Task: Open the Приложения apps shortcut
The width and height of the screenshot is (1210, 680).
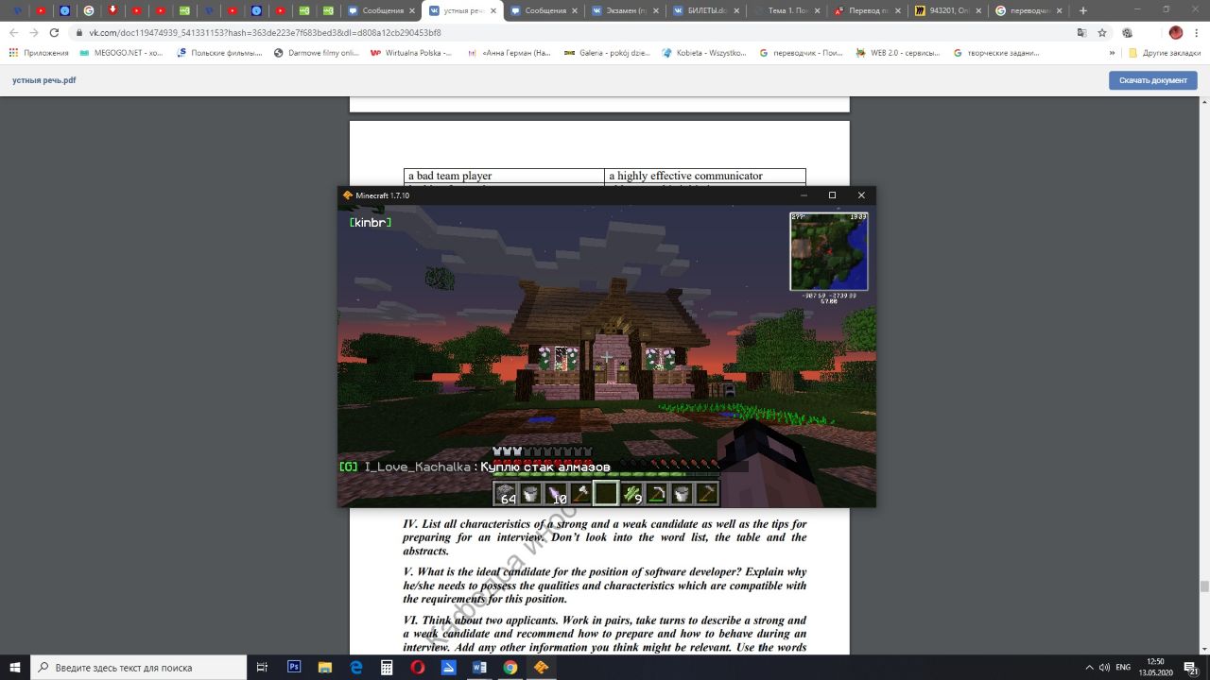Action: coord(39,53)
